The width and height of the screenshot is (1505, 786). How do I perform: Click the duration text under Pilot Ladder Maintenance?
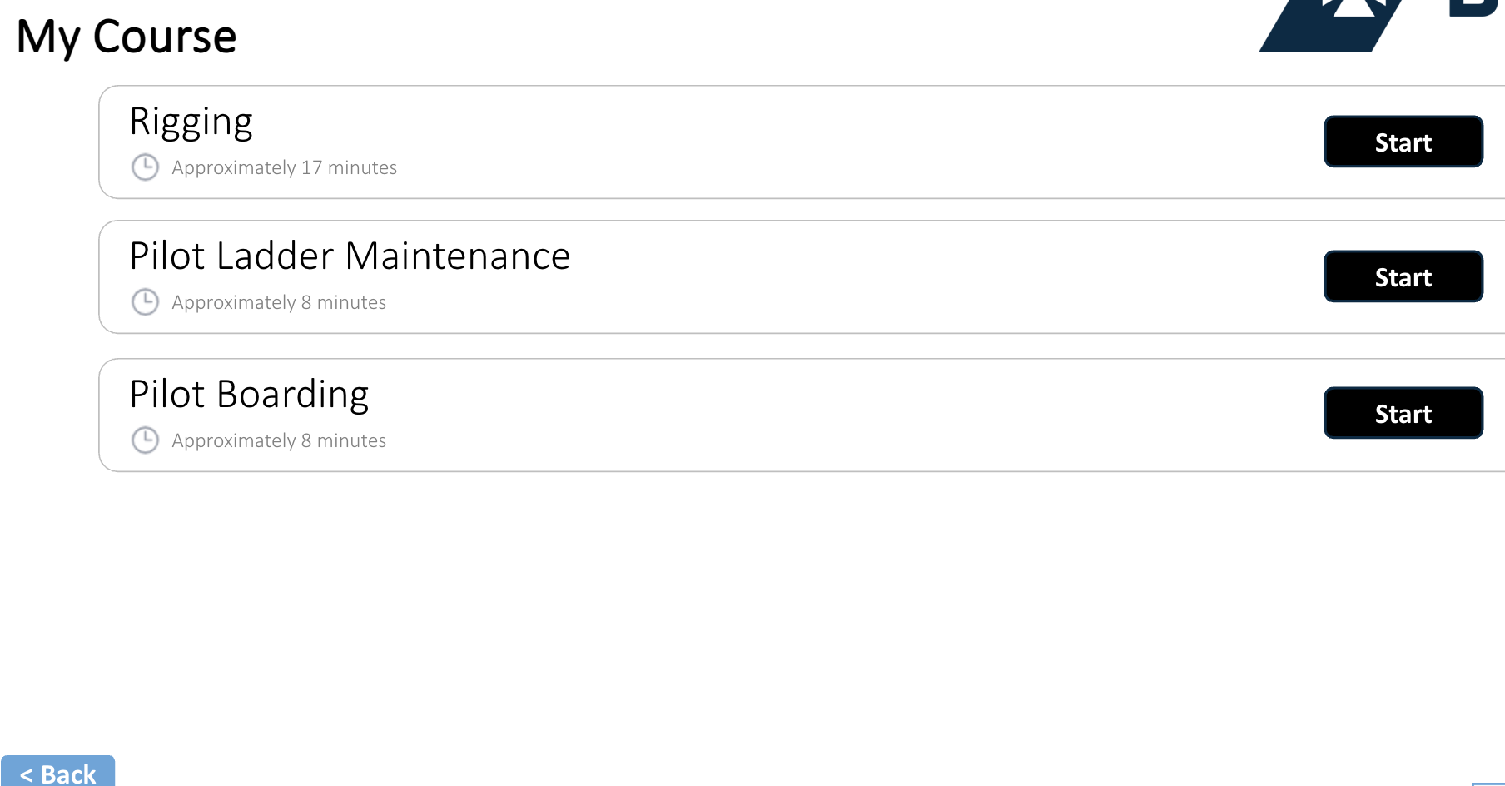click(x=279, y=303)
